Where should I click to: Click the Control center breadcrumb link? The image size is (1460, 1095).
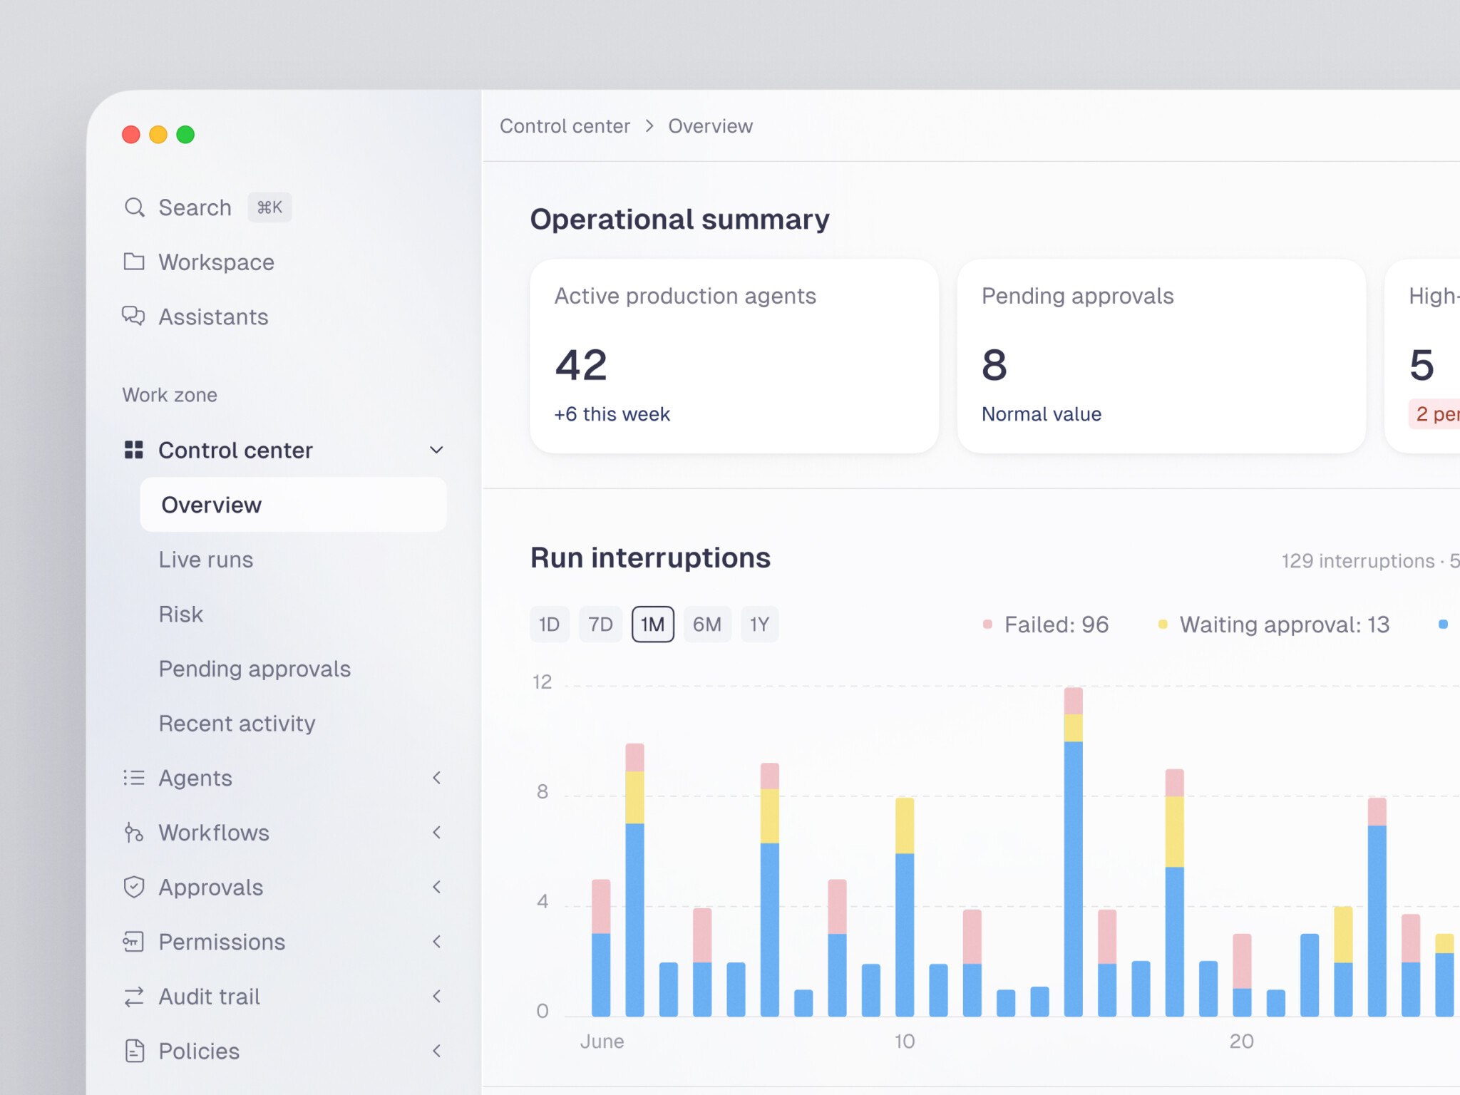pos(565,126)
